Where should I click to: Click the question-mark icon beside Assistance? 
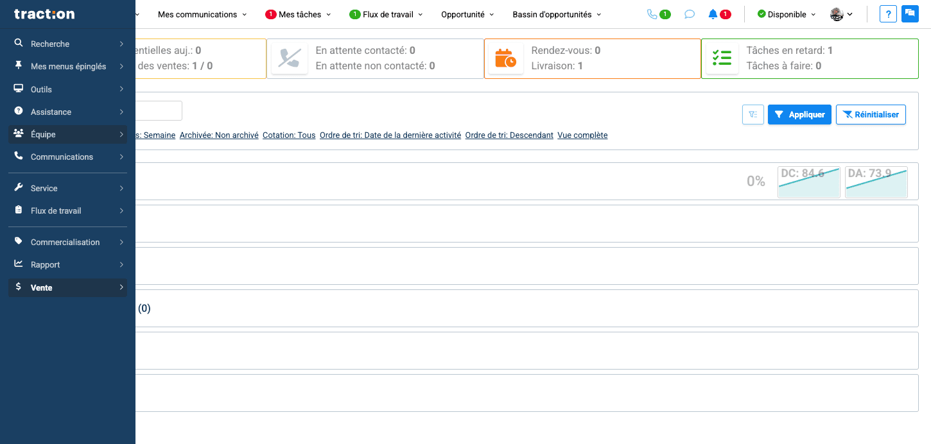coord(19,112)
